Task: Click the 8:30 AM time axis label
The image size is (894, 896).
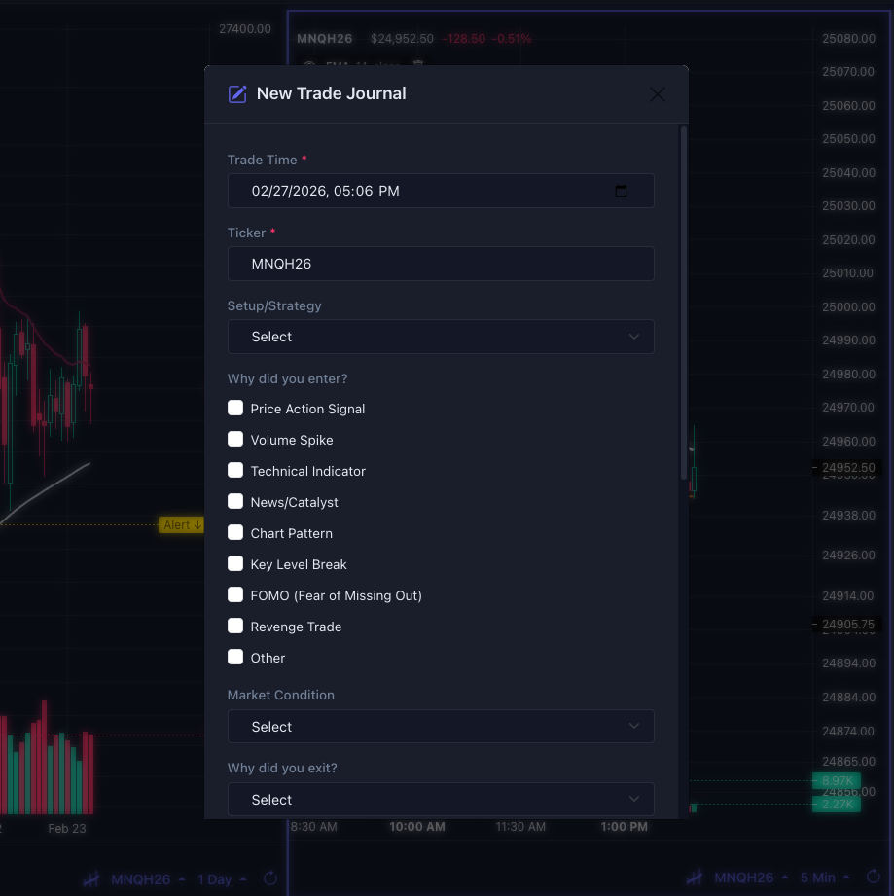Action: (313, 826)
